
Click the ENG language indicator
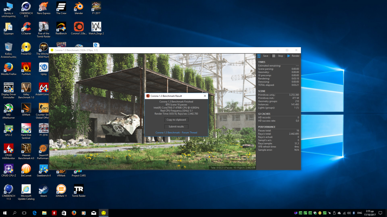(360, 213)
